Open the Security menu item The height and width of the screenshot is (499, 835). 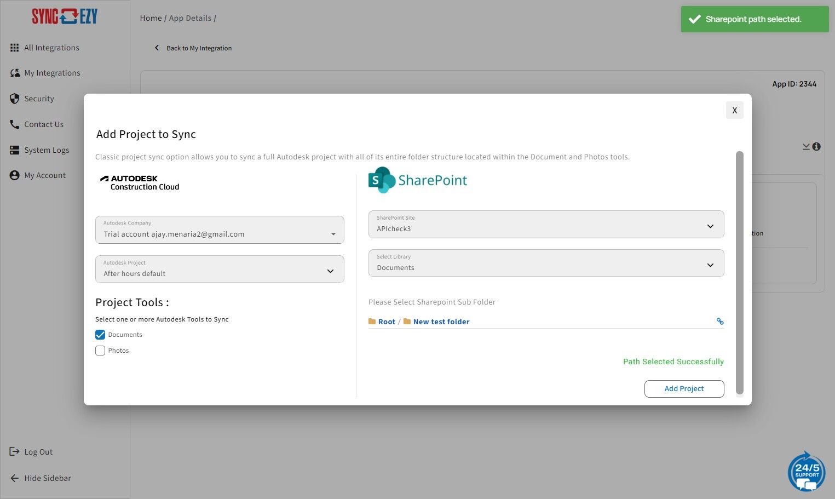click(39, 99)
